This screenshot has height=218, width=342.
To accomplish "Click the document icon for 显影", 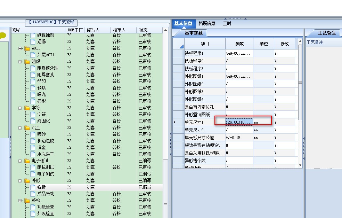I will tap(33, 101).
